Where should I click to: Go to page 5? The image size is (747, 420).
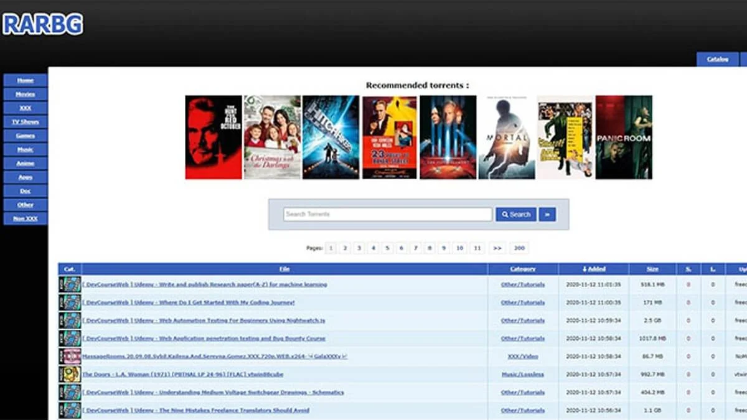pyautogui.click(x=387, y=248)
